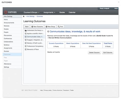Open Grades in the top navigation bar
This screenshot has width=121, height=99.
pyautogui.click(x=62, y=12)
